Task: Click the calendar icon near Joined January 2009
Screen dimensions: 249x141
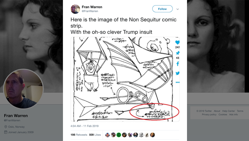Action: [6, 132]
